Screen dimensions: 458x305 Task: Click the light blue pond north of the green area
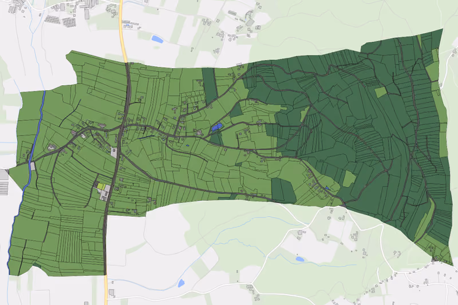(157, 39)
